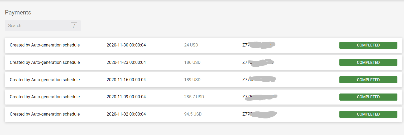Image resolution: width=404 pixels, height=135 pixels.
Task: Click the redacted wallet ID in the last row
Action: point(259,114)
